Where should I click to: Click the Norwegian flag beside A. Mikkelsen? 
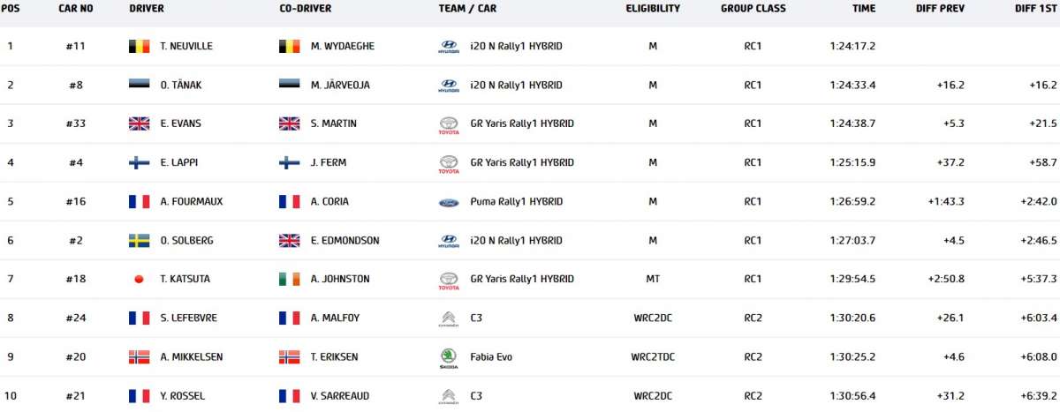tap(140, 357)
